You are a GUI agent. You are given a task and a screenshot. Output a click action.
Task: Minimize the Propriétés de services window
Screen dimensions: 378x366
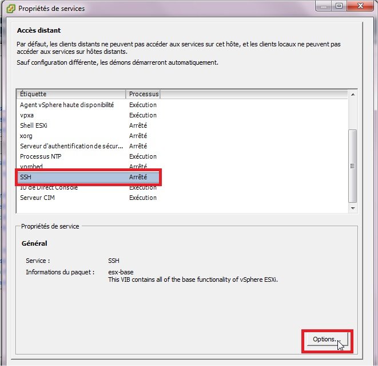click(323, 6)
